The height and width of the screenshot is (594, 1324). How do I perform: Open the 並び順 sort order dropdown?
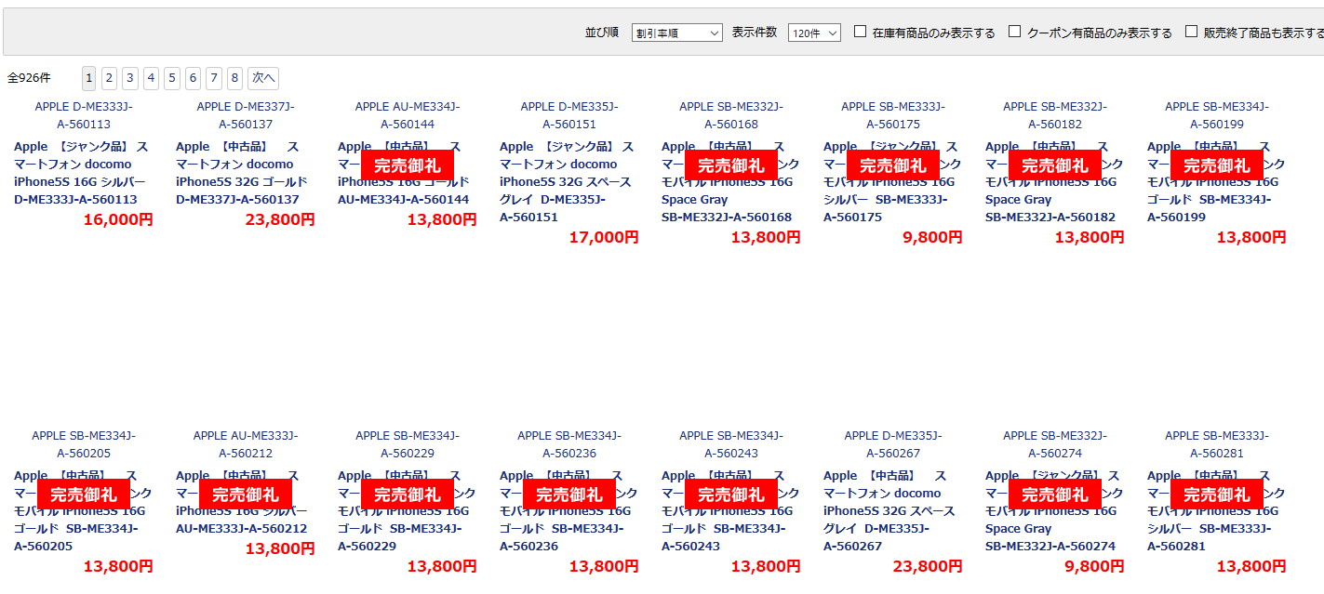[x=676, y=33]
